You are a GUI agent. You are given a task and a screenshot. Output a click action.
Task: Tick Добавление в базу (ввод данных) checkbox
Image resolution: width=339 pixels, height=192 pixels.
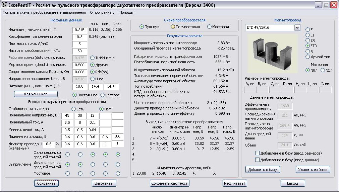(258, 160)
